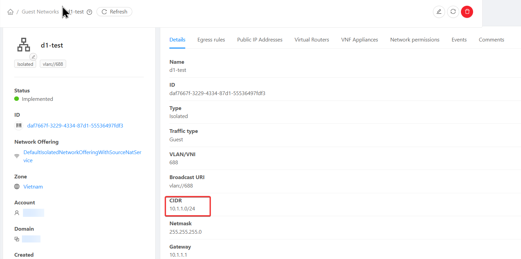View the Events tab
Image resolution: width=521 pixels, height=259 pixels.
(x=459, y=40)
